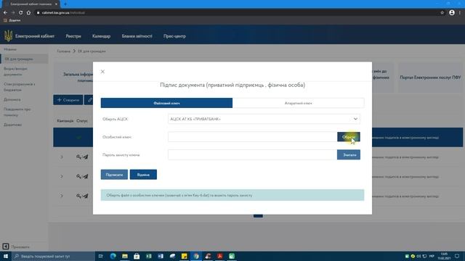Select ЕК для громадян in sidebar
Viewport: 465px width, 261px height.
coord(24,59)
